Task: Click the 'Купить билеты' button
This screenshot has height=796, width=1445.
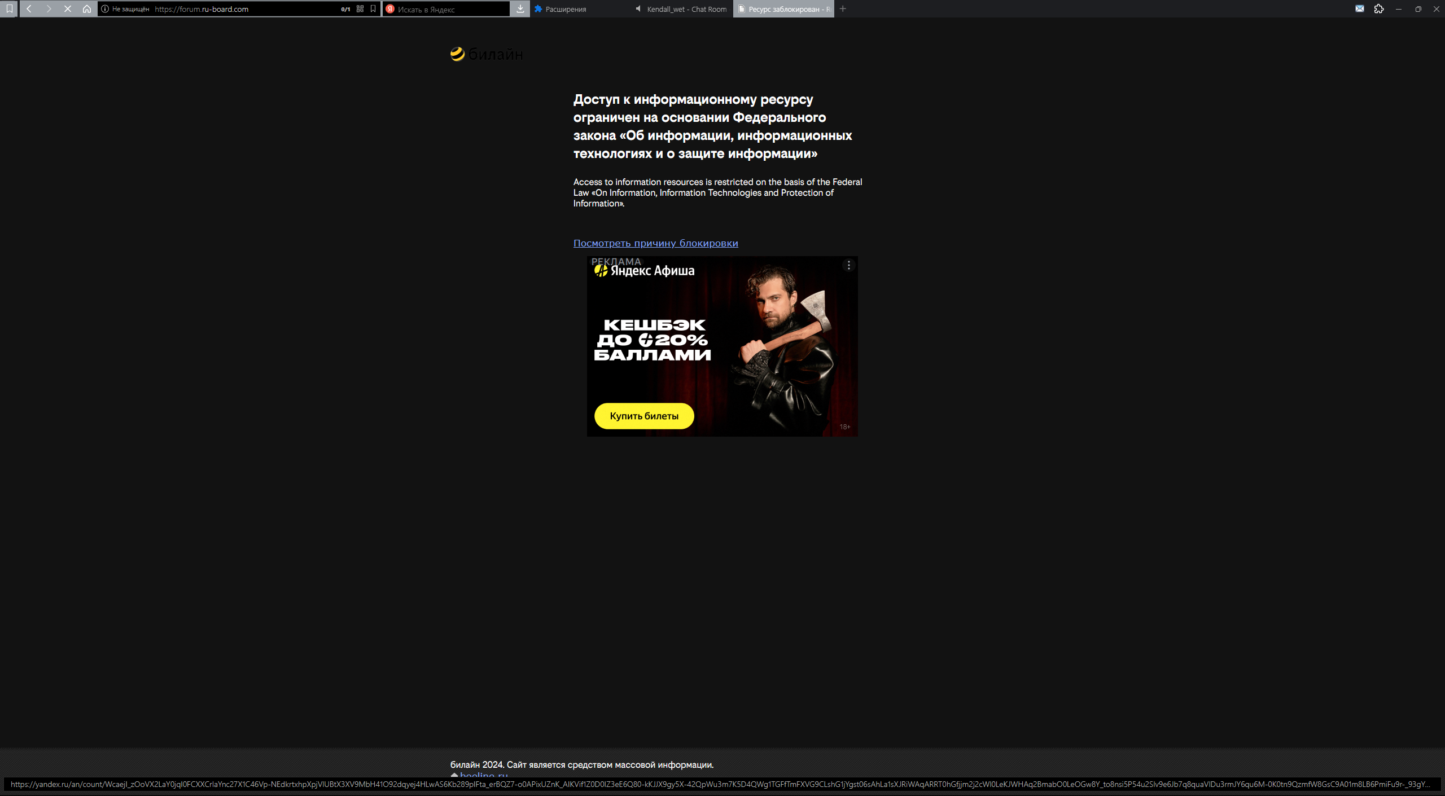Action: [x=644, y=416]
